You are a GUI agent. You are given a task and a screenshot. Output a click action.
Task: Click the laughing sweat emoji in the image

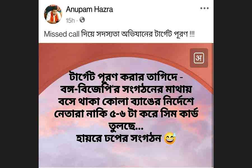coord(170,138)
